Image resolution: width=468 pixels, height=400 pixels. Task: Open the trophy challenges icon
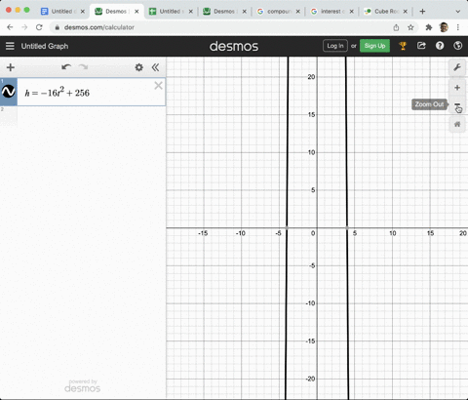click(403, 46)
